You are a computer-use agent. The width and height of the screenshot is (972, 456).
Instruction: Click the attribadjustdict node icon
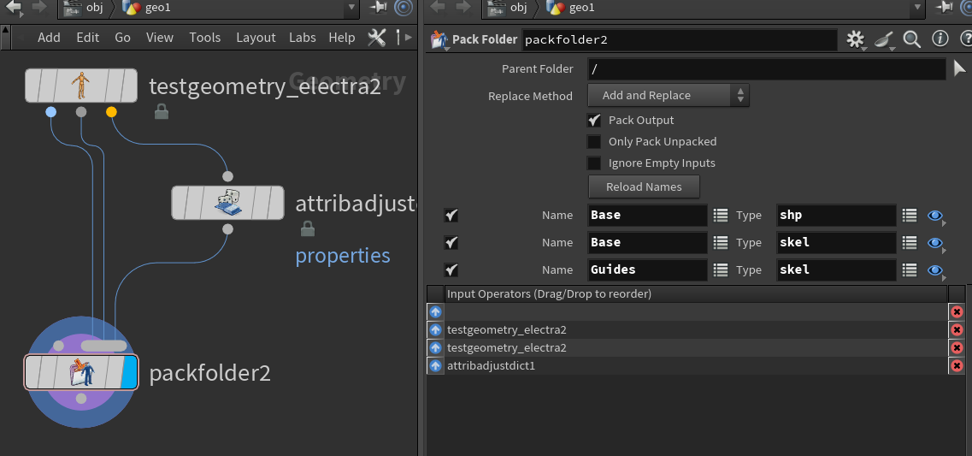(x=227, y=203)
